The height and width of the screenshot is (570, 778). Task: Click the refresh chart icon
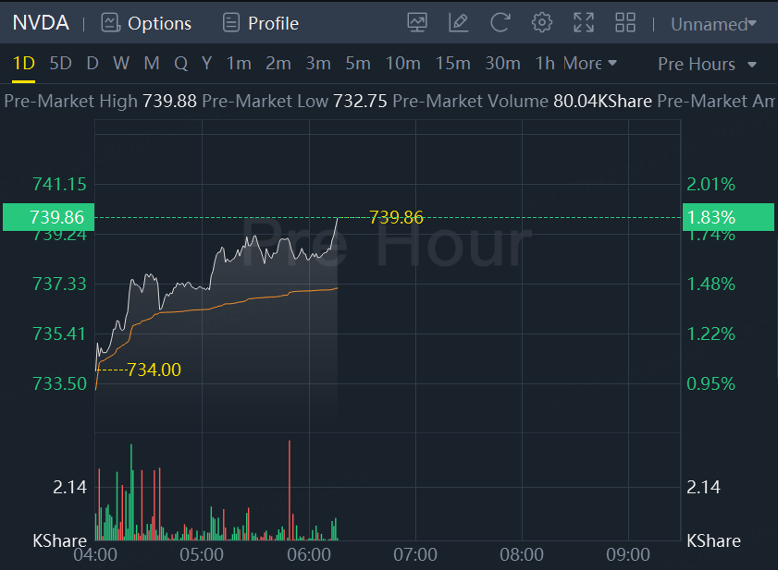(500, 23)
